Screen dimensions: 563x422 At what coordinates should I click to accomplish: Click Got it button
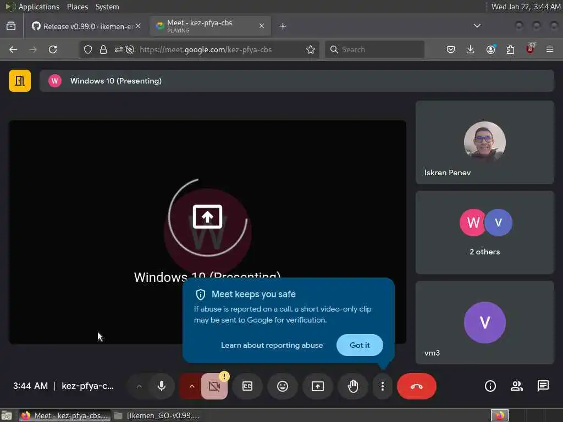pos(360,345)
